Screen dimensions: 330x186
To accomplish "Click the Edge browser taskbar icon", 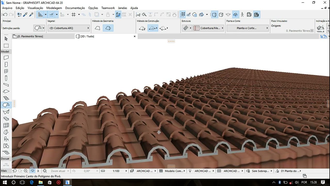I will [32, 182].
